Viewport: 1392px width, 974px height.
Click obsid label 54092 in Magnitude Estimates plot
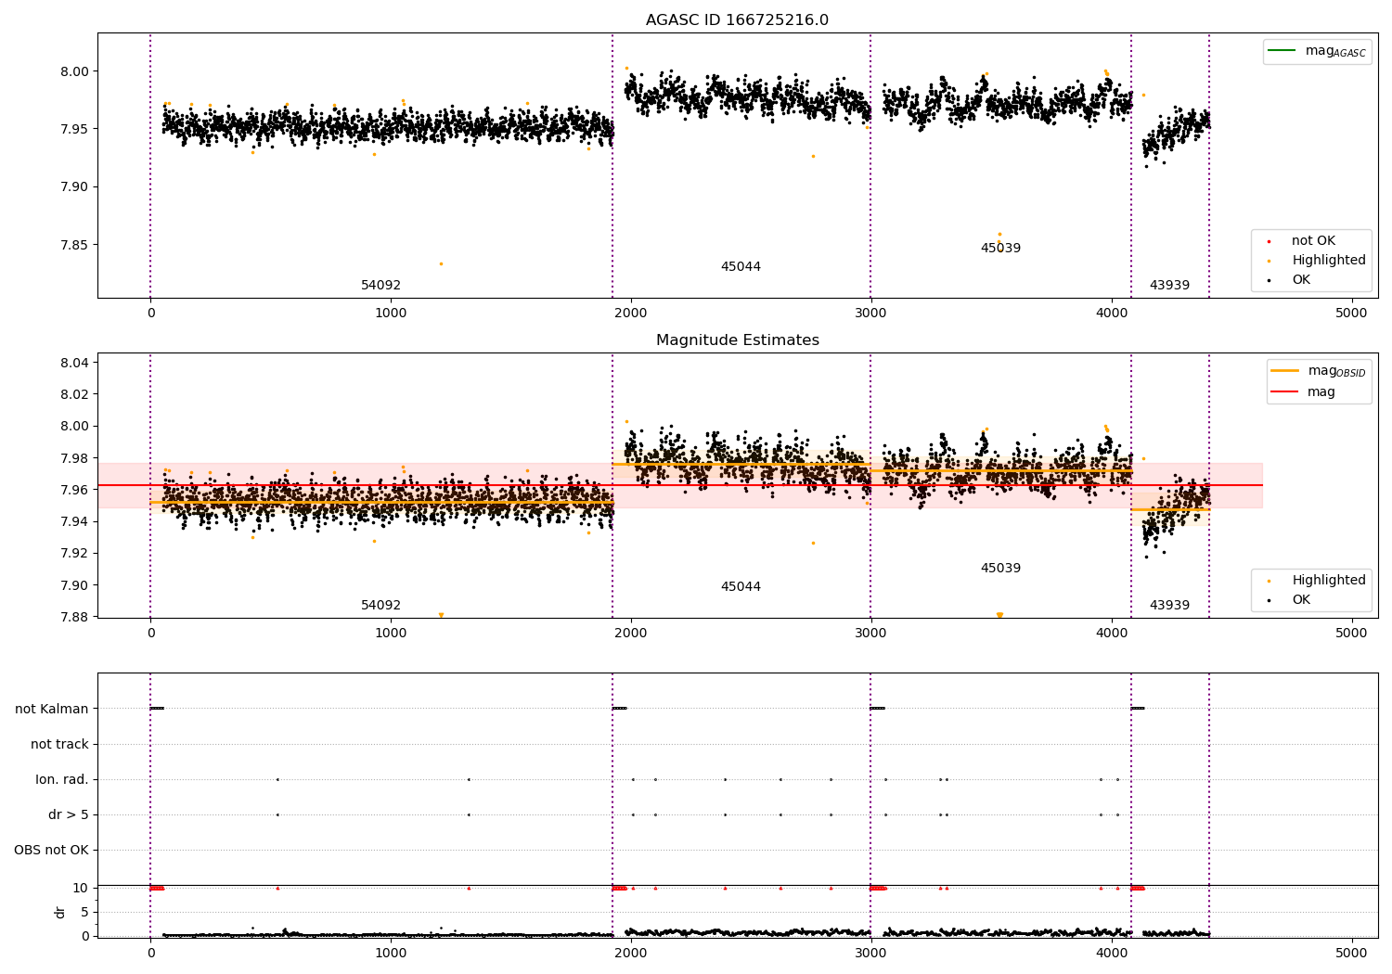(380, 606)
